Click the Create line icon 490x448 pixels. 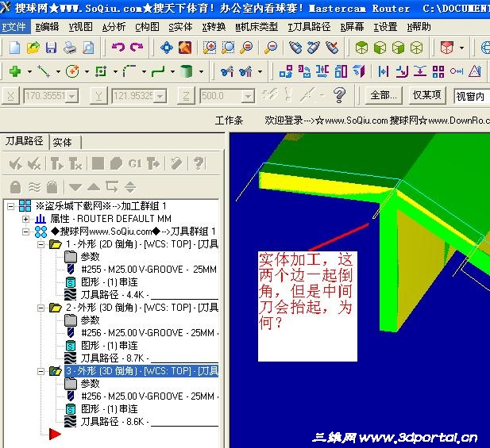point(44,71)
